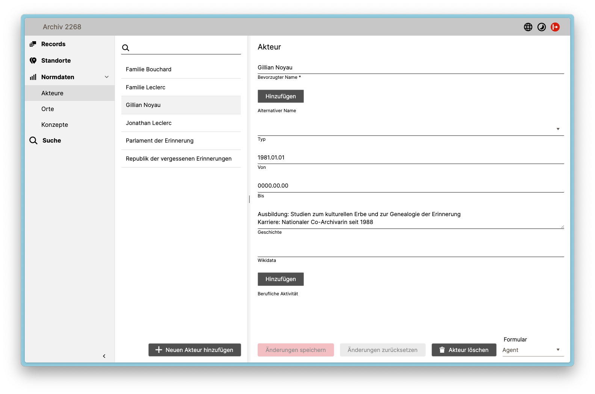Open Orte in the sidebar
Image resolution: width=595 pixels, height=394 pixels.
(48, 109)
